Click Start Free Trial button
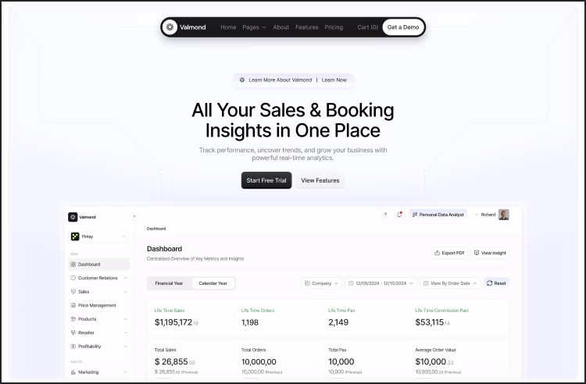Image resolution: width=586 pixels, height=384 pixels. click(266, 180)
